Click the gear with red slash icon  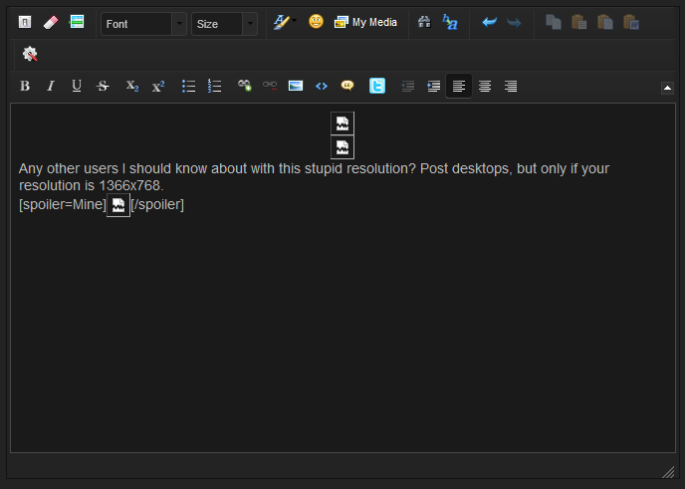click(30, 54)
